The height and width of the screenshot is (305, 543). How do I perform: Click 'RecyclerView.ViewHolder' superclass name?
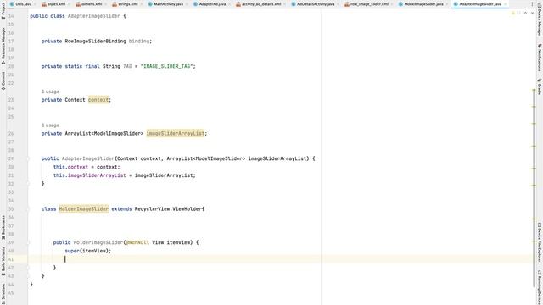[x=168, y=209]
